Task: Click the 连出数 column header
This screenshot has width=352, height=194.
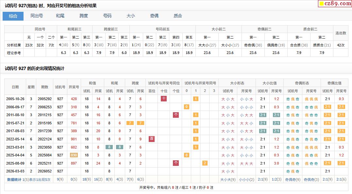Action: tap(341, 33)
